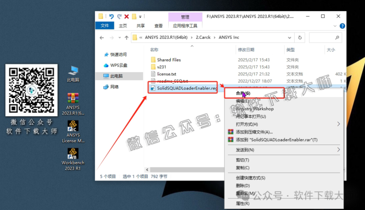Open Help via the blue question mark icon
365x210 pixels.
click(x=343, y=26)
